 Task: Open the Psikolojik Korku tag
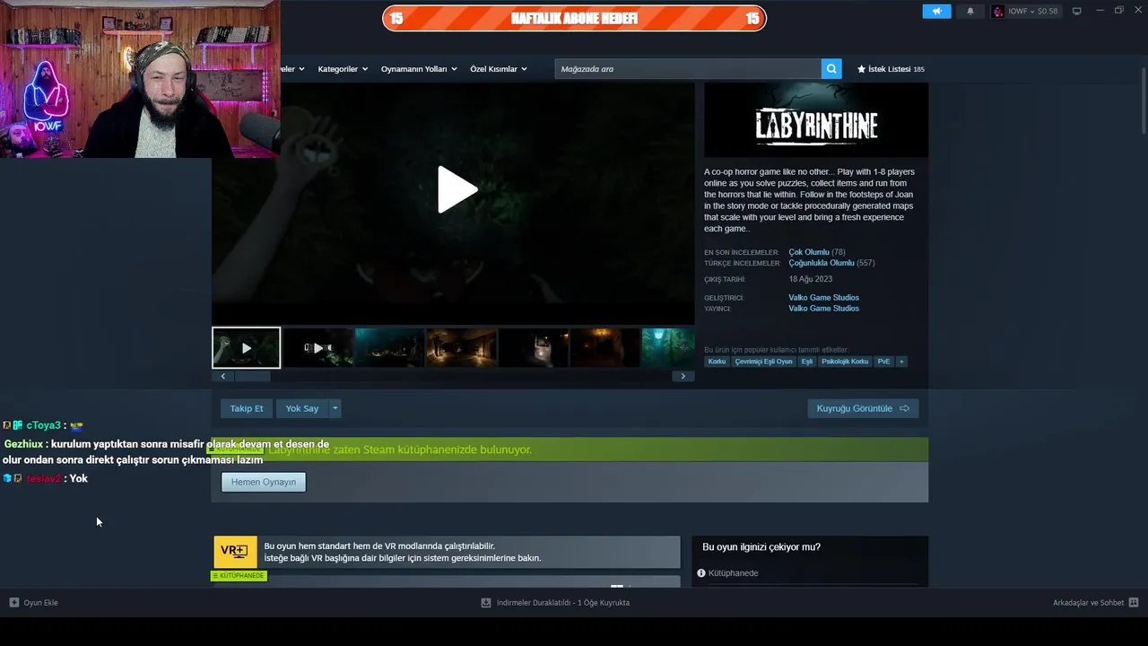845,362
